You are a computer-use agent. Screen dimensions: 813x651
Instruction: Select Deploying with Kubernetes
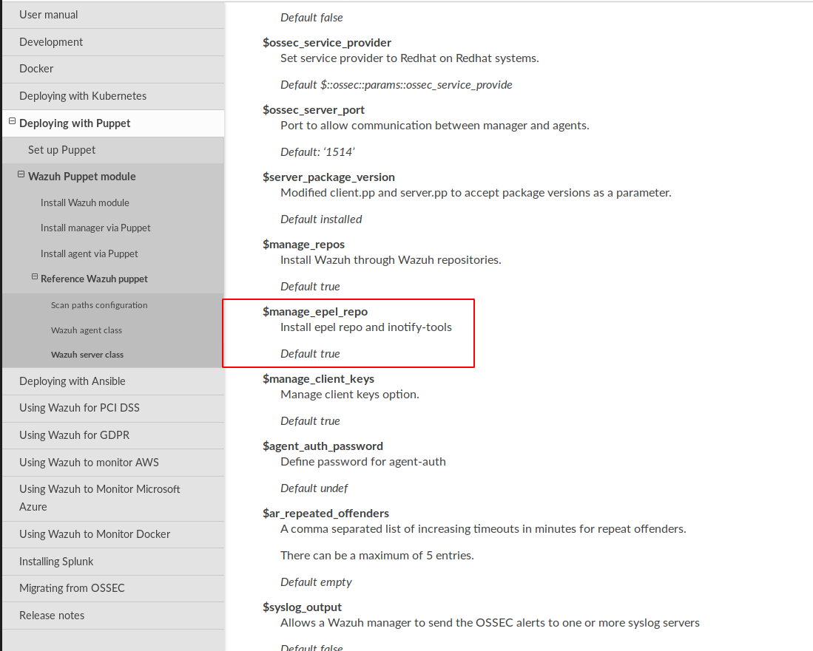[x=81, y=95]
